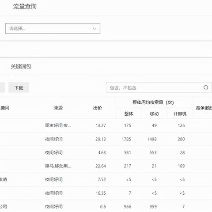Viewport: 212px width, 212px height.
Task: Click the bid value 4.63
Action: coord(102,152)
